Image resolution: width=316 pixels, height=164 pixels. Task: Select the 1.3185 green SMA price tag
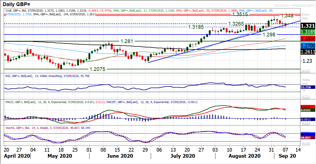[308, 32]
